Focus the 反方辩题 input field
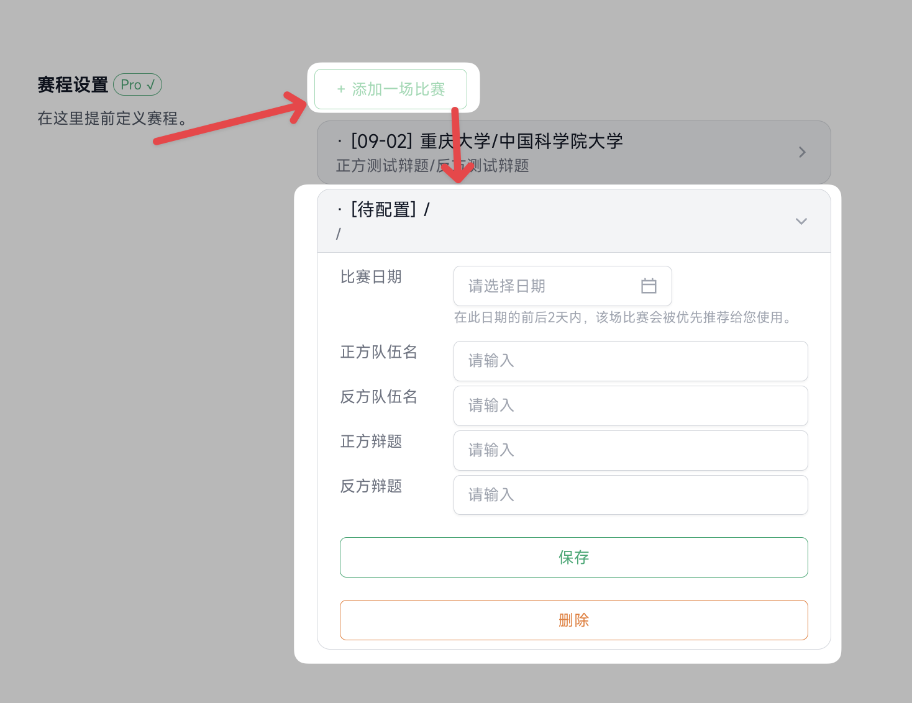 click(631, 495)
